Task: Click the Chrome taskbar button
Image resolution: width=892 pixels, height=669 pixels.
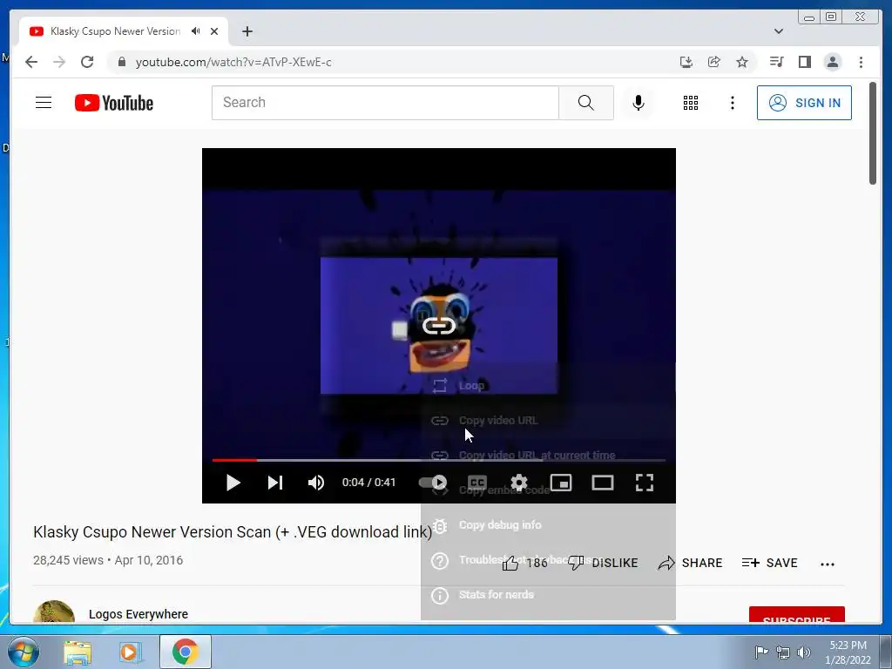Action: [x=186, y=652]
